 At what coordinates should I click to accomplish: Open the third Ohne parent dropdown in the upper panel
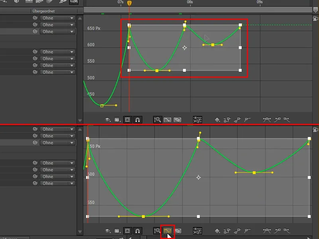57,31
